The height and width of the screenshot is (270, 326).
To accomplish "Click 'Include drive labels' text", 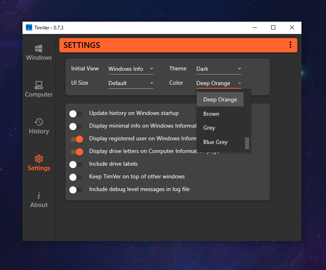I will [113, 164].
